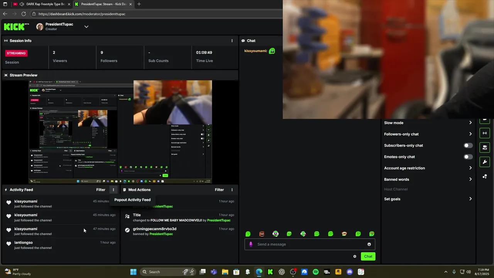Screen dimensions: 494x278
Task: Click the 47 minutes ago kissyoumami entry
Action: coord(61,231)
